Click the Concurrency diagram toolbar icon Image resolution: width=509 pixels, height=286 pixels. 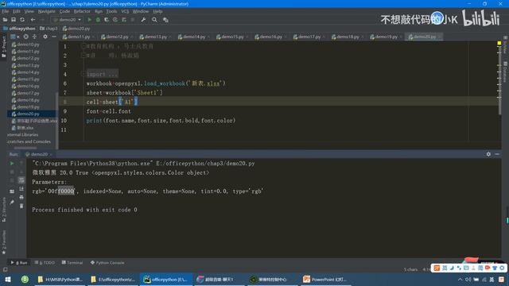pyautogui.click(x=124, y=20)
